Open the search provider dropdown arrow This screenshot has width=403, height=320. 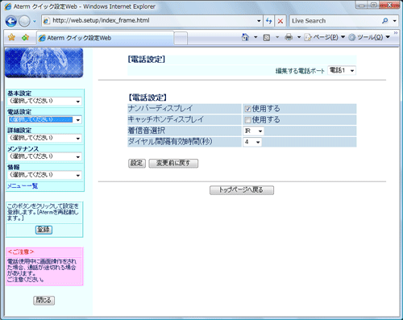394,21
